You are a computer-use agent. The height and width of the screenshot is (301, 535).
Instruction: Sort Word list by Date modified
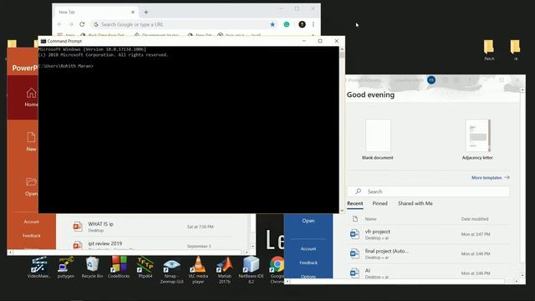475,219
